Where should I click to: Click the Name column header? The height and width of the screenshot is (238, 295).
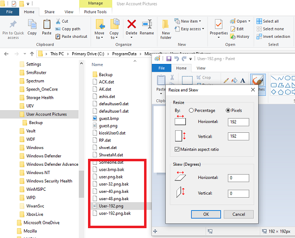click(x=97, y=64)
